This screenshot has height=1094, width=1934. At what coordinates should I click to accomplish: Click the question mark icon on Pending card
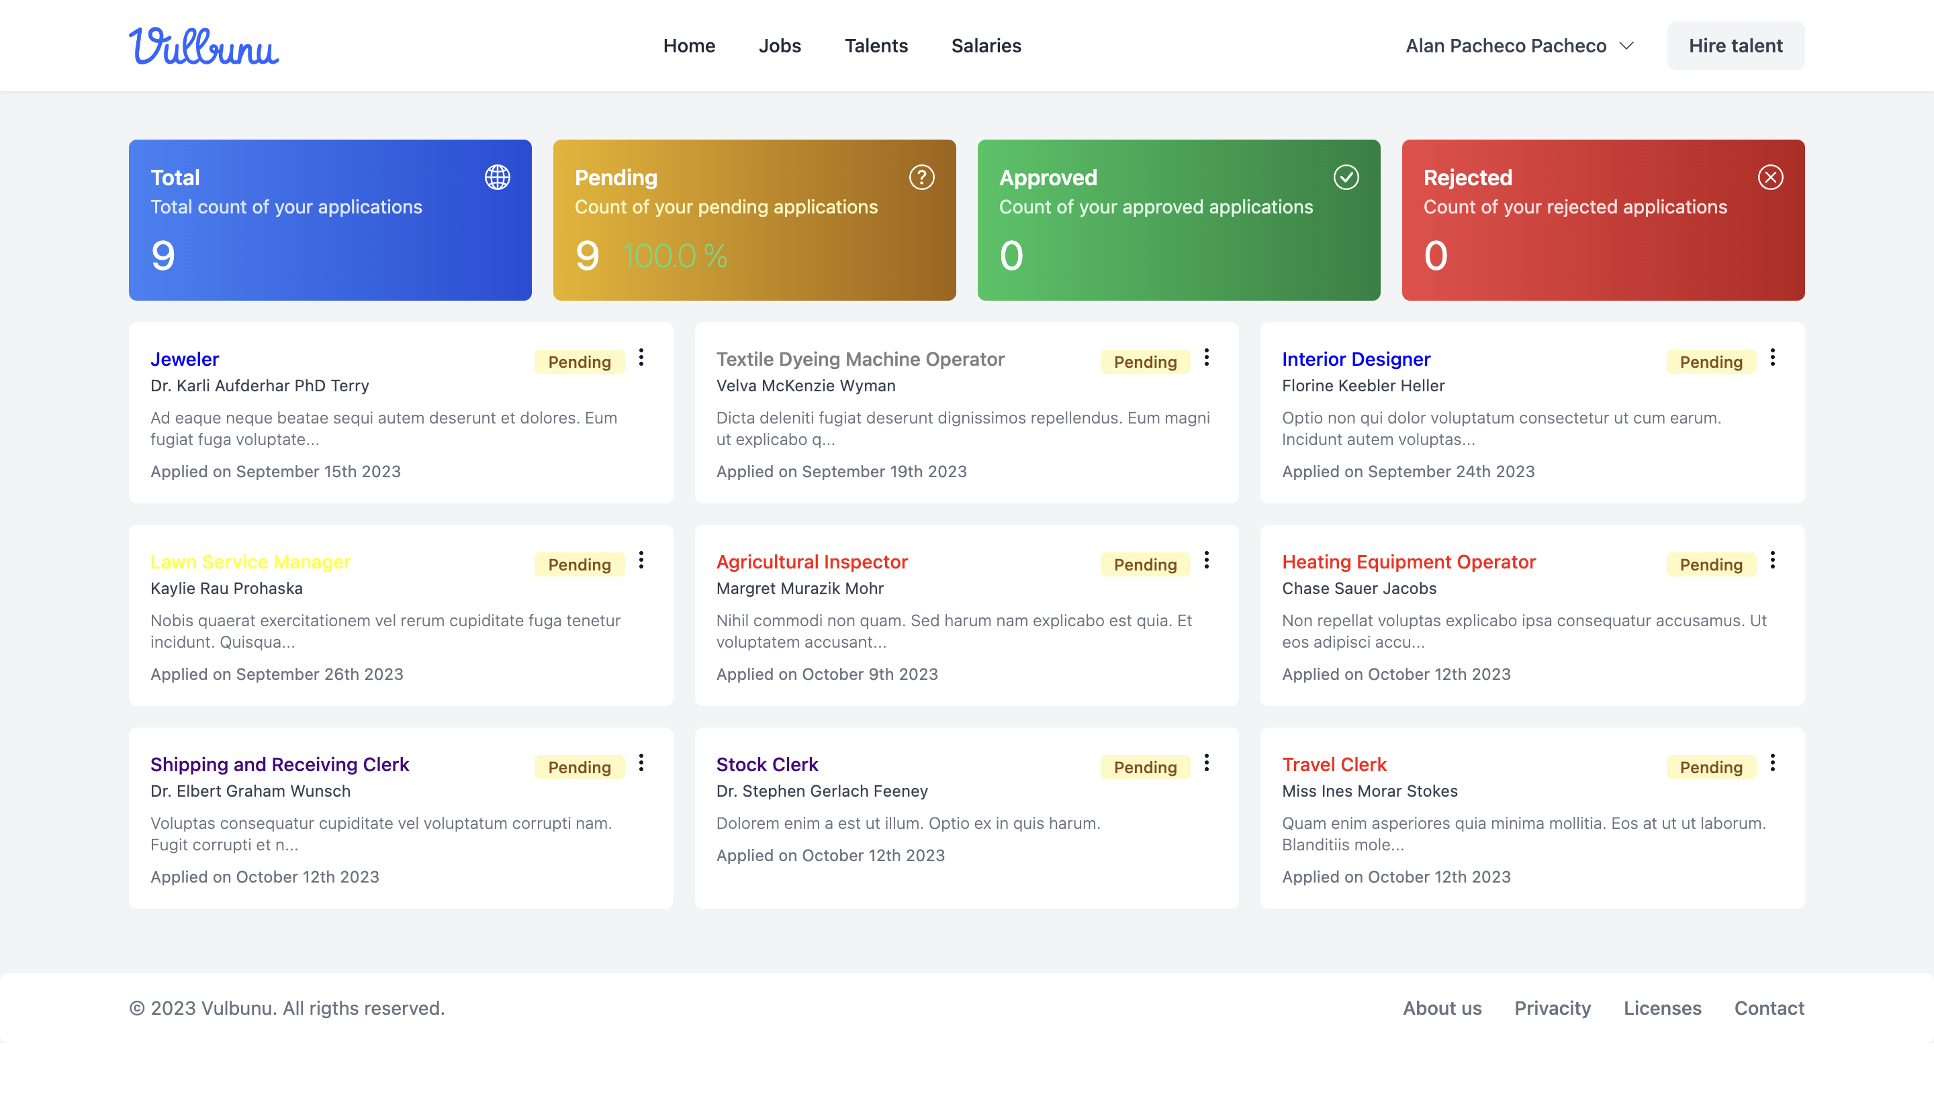coord(921,177)
